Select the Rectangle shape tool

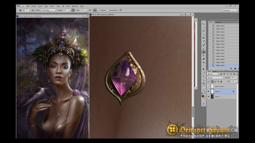click(204, 83)
